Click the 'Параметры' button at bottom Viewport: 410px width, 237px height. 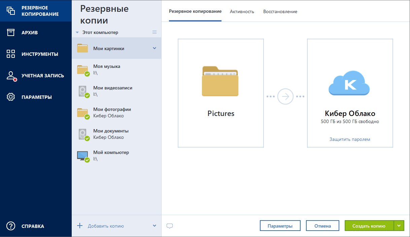280,226
